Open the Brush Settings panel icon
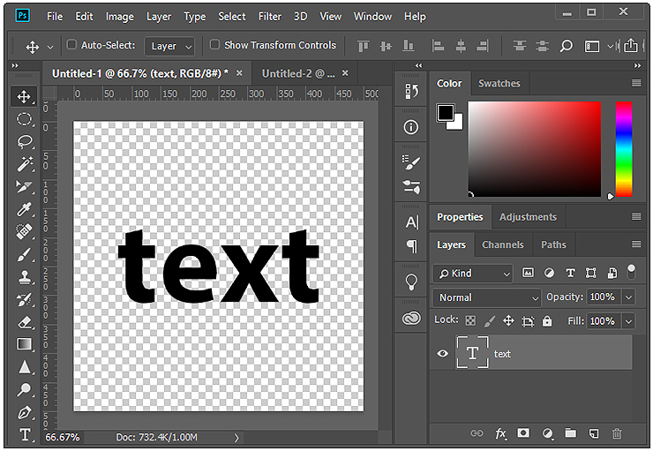 (x=411, y=162)
